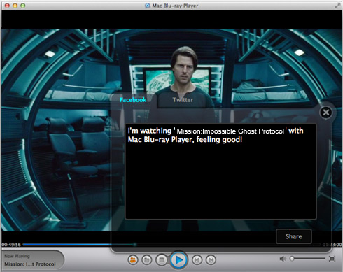Screen dimensions: 343x272
Task: Stop playback with the square stop button
Action: 161,259
